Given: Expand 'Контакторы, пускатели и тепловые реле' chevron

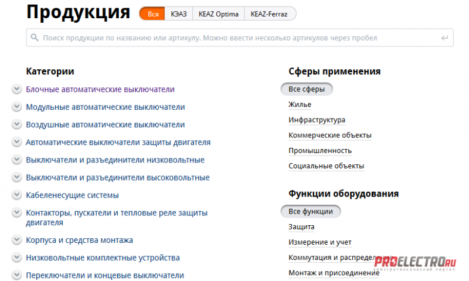Looking at the screenshot, I should coord(17,213).
